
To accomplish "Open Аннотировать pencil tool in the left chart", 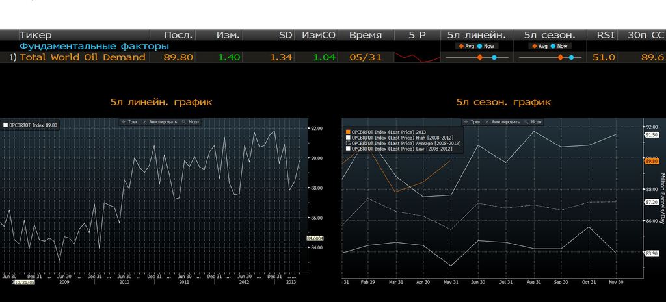I will coord(160,121).
